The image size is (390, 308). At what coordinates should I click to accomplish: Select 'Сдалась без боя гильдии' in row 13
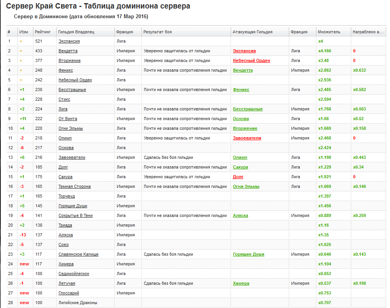(x=168, y=158)
